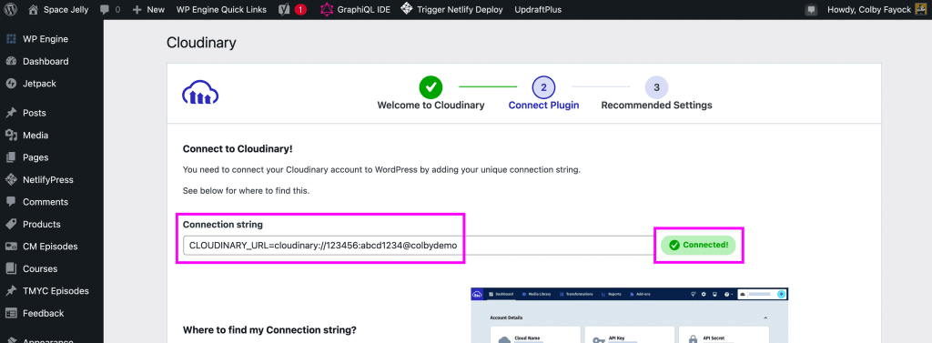Image resolution: width=932 pixels, height=343 pixels.
Task: Click the Cloudinary dashboard preview image
Action: (x=629, y=315)
